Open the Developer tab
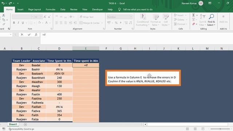 (x=97, y=9)
